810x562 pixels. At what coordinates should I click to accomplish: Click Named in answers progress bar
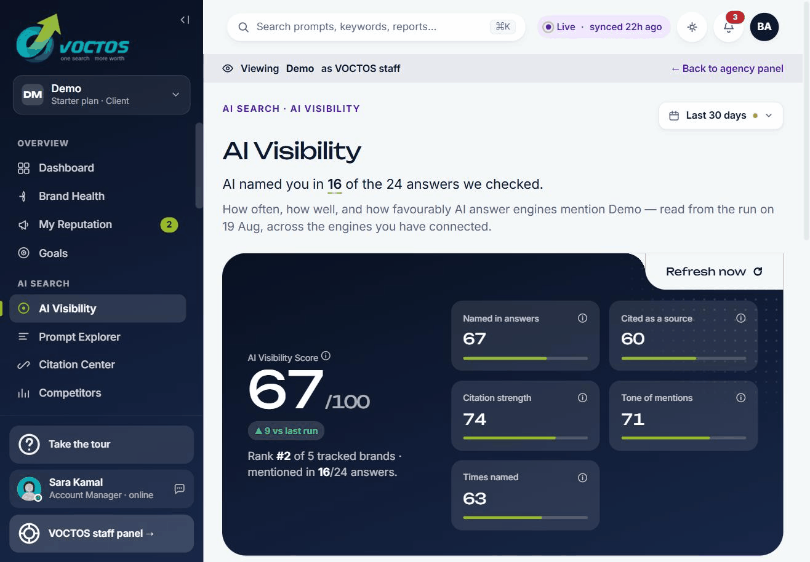525,358
